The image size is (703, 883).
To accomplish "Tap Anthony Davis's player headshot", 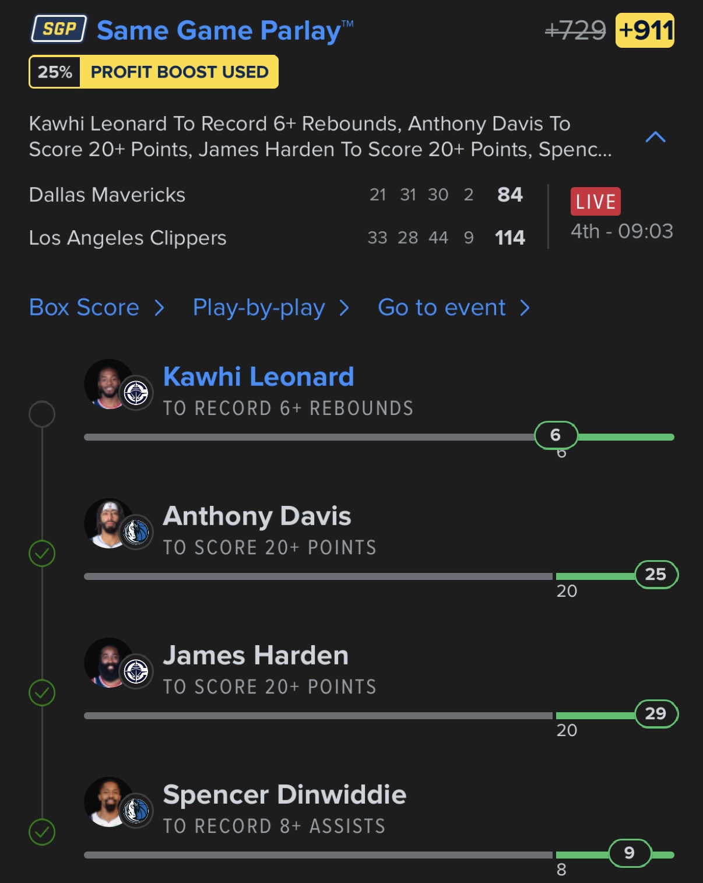I will pyautogui.click(x=109, y=523).
